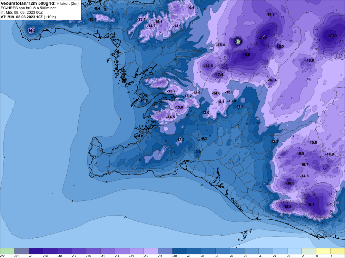This screenshot has width=345, height=258.
Task: Click the -20.1 temperature value
Action: click(333, 35)
